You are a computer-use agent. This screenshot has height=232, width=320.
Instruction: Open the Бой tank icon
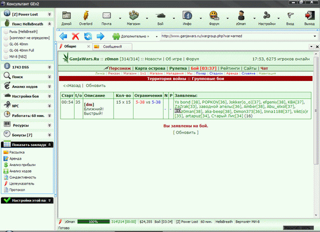160,15
